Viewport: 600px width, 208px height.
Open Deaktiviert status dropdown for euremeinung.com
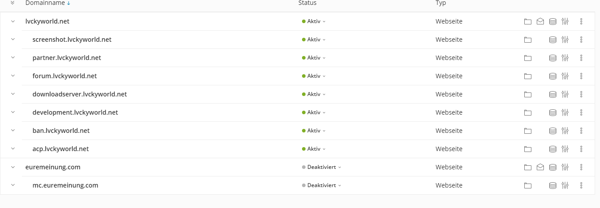pos(322,167)
